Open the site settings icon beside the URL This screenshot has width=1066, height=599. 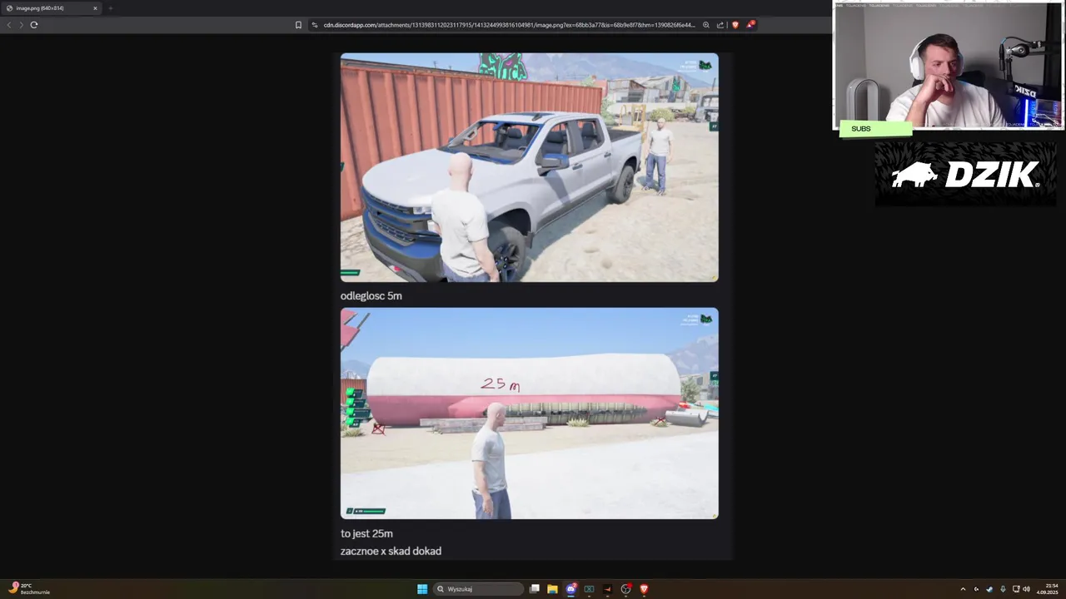[315, 25]
